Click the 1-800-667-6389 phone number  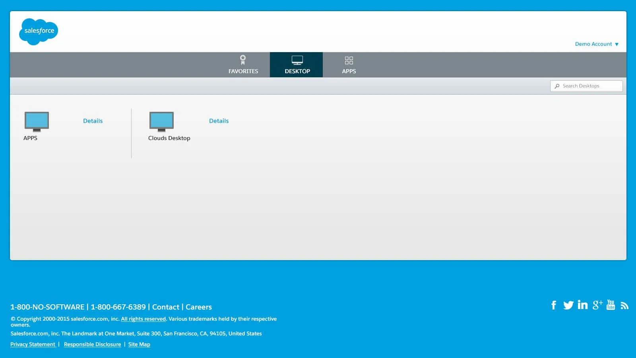click(x=118, y=307)
